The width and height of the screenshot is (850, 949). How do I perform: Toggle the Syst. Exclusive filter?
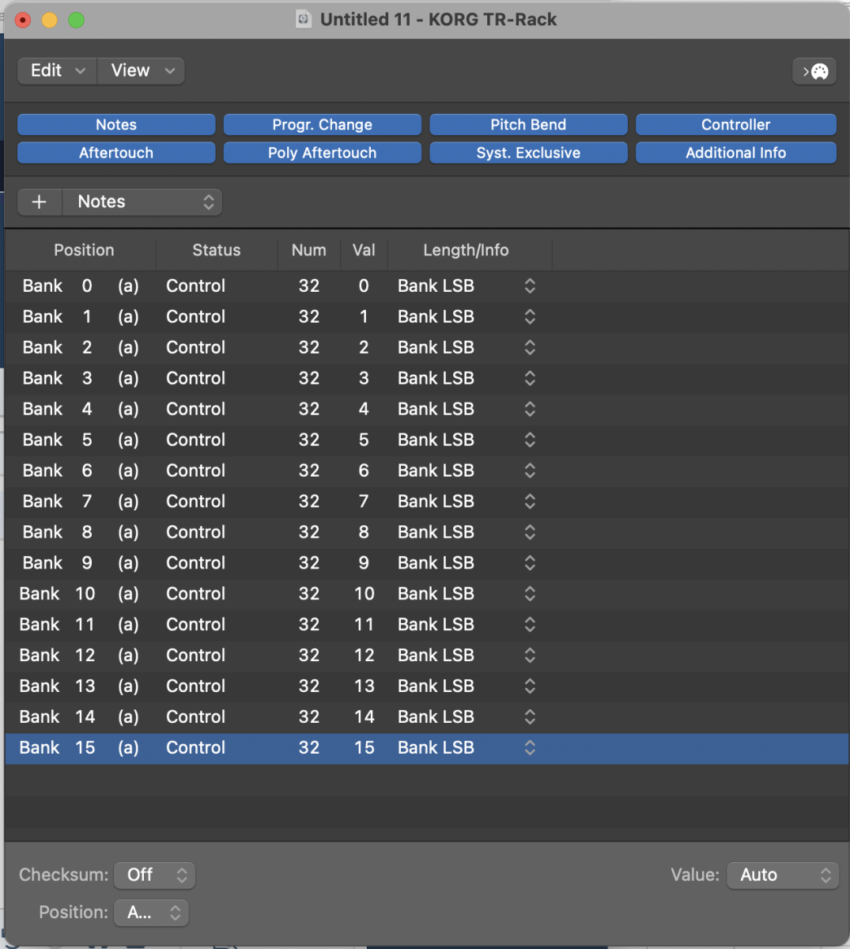click(528, 153)
